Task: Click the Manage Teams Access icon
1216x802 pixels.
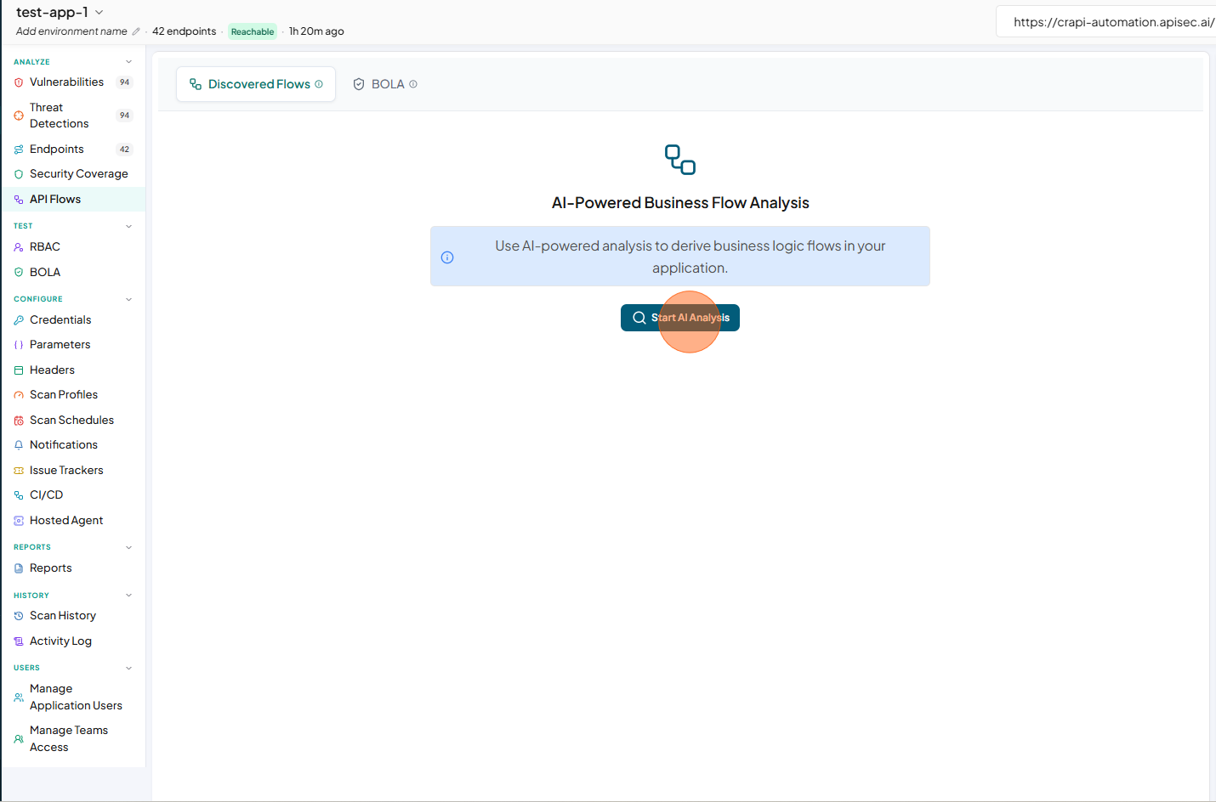Action: tap(19, 739)
